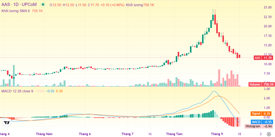
Task: Click the red Volume label
Action: coord(255,85)
